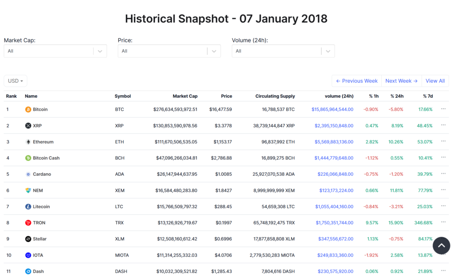Open the more options menu for XRP

tap(443, 125)
